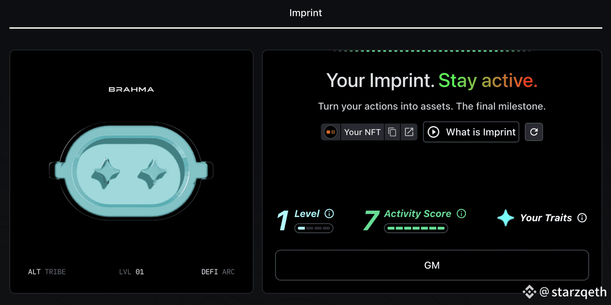Click the refresh icon button
611x305 pixels.
point(534,132)
